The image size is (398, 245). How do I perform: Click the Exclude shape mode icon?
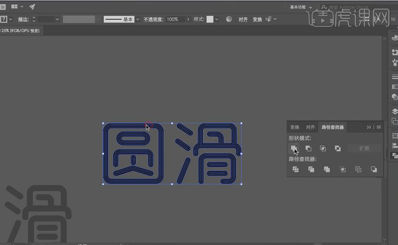(x=338, y=148)
